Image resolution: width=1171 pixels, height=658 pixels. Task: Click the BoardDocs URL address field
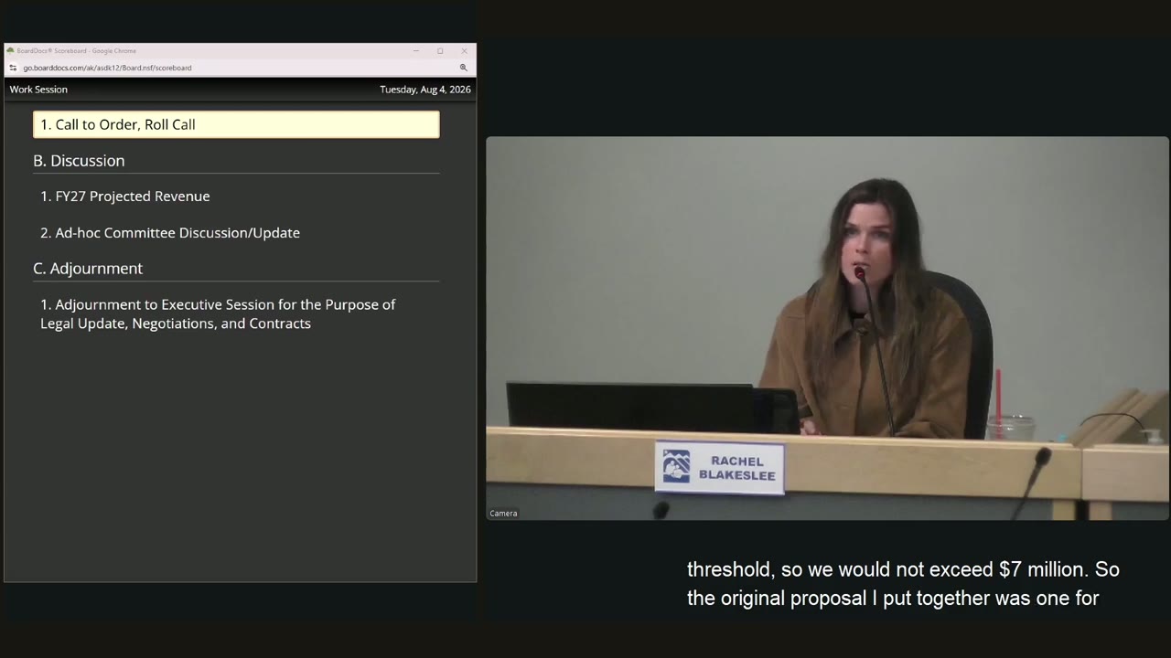[x=107, y=68]
